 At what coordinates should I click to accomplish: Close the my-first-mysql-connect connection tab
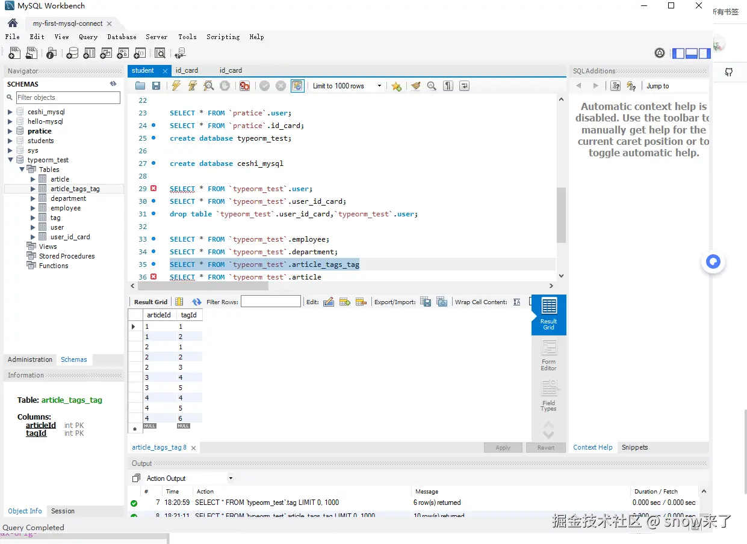click(x=109, y=23)
